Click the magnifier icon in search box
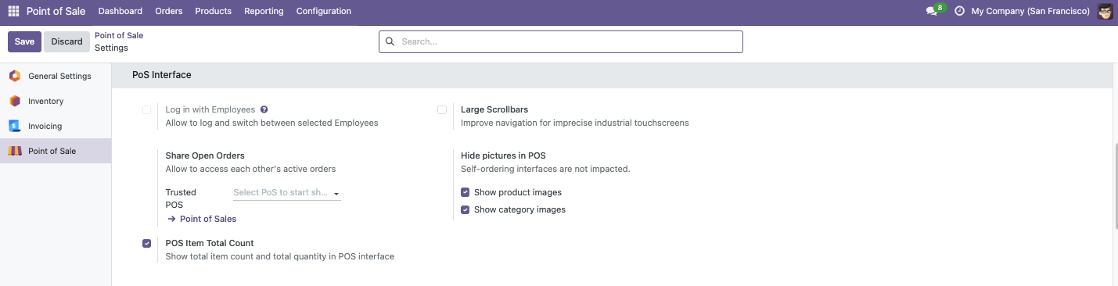Screen dimensions: 1118x286 (390, 41)
